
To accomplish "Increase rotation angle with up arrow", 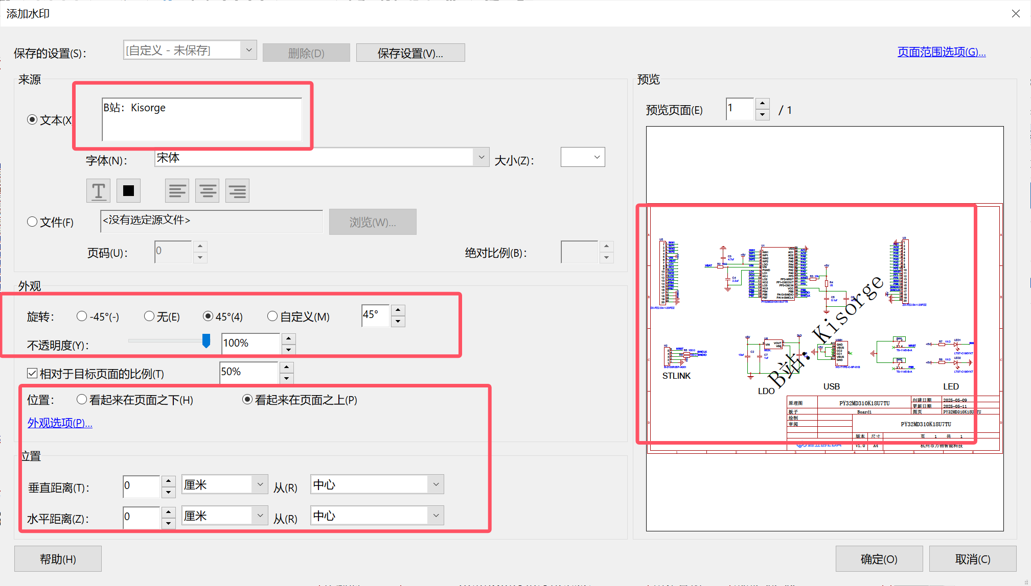I will [x=398, y=309].
